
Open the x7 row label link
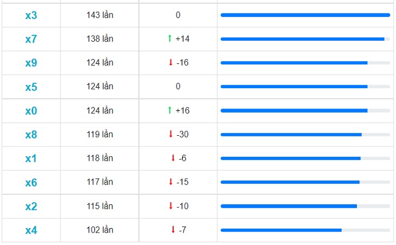[31, 39]
